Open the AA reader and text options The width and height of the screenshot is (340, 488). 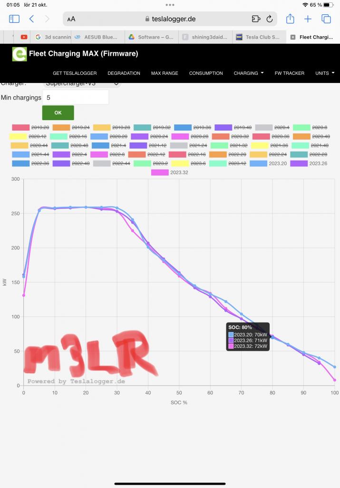point(71,19)
